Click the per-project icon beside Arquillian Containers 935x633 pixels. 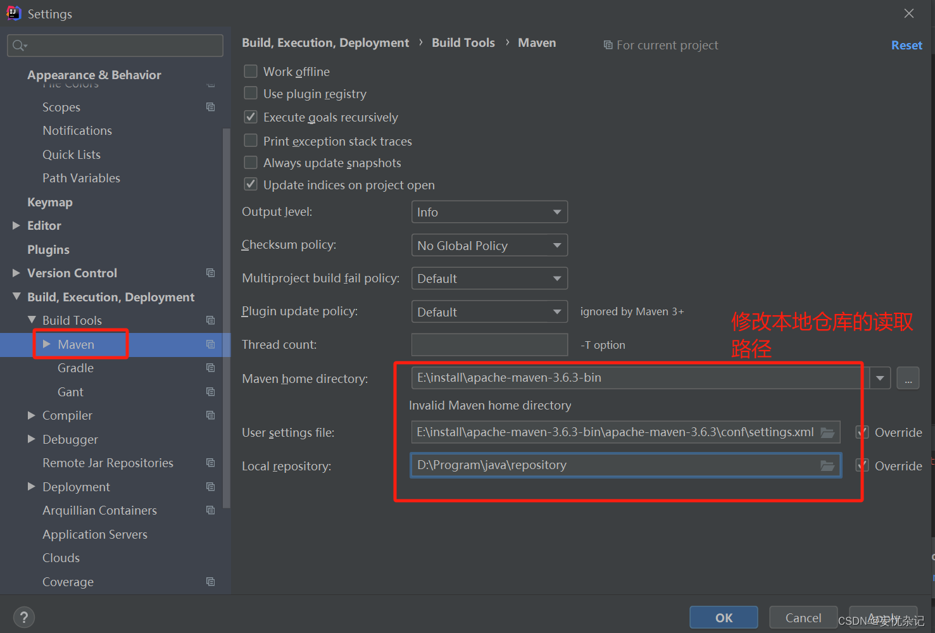pyautogui.click(x=211, y=510)
